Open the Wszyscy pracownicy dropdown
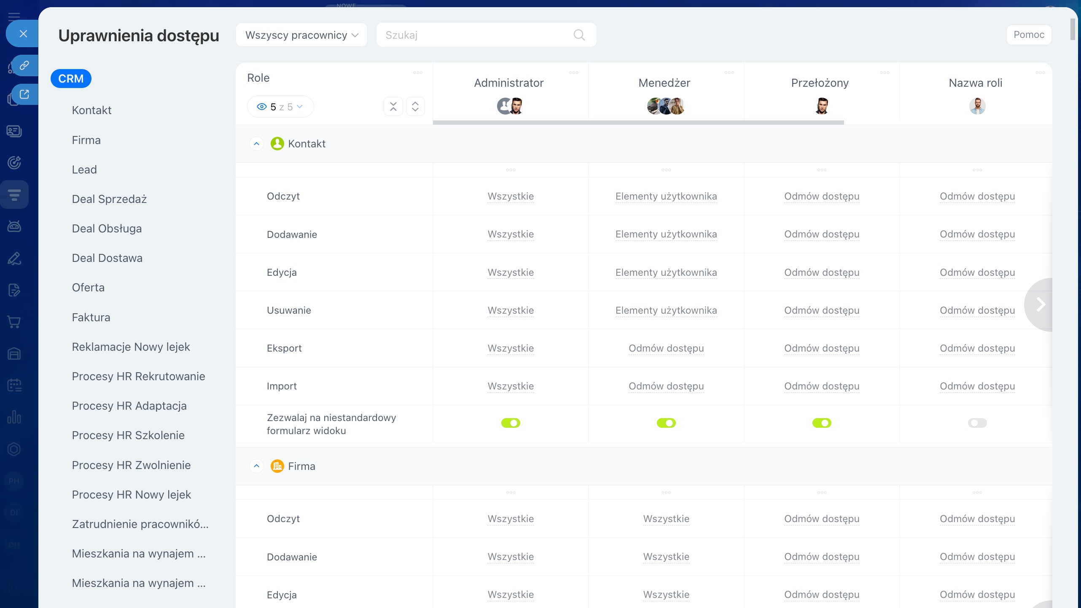Image resolution: width=1081 pixels, height=608 pixels. (301, 35)
